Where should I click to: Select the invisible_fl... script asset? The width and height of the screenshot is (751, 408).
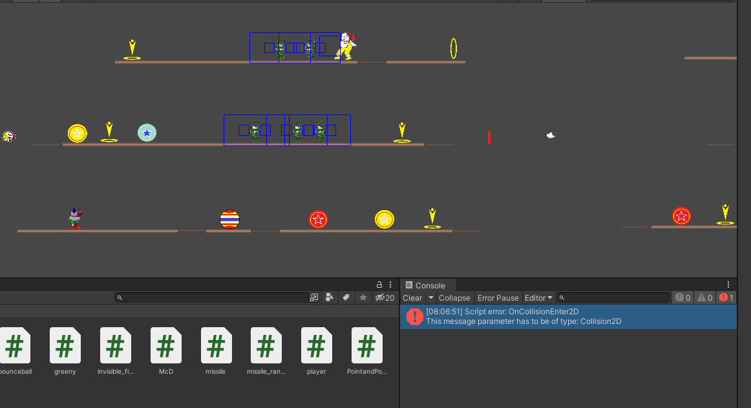(x=116, y=352)
